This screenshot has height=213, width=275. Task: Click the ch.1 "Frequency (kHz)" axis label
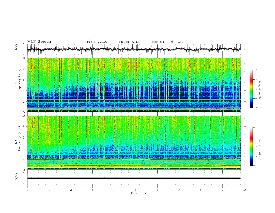point(19,81)
